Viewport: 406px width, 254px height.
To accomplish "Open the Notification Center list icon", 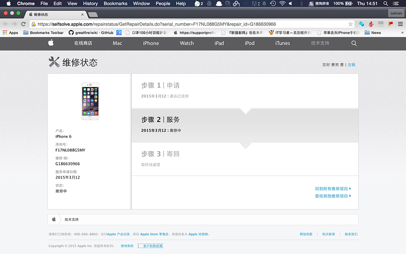I will (x=395, y=3).
